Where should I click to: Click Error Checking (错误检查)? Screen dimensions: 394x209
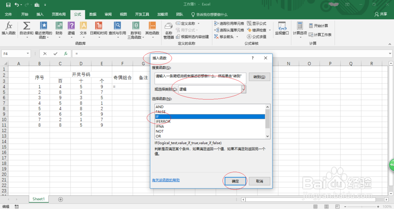pyautogui.click(x=256, y=30)
